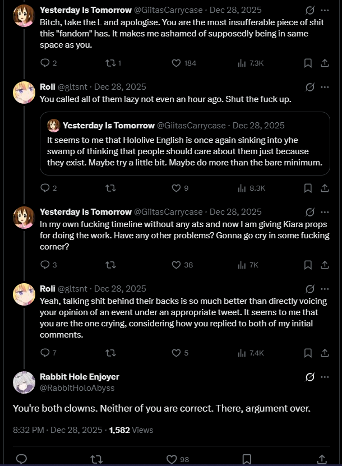Bookmark the tweet with 38 likes
Viewport: 342px width, 466px height.
pos(308,265)
